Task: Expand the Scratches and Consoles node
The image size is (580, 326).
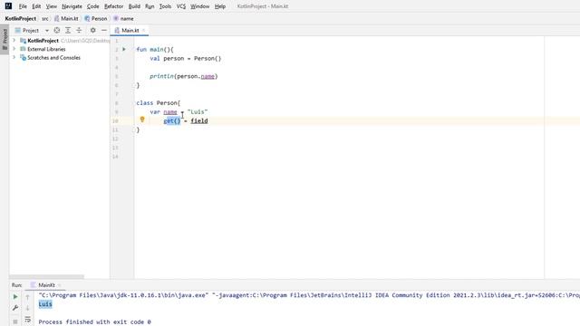Action: point(14,58)
